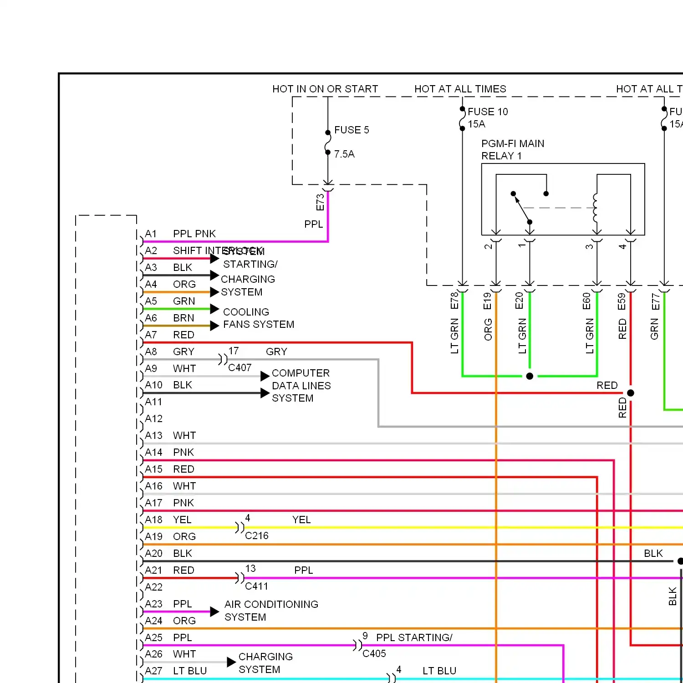Click the C411 connector label
Screen dimensions: 683x683
(x=256, y=586)
